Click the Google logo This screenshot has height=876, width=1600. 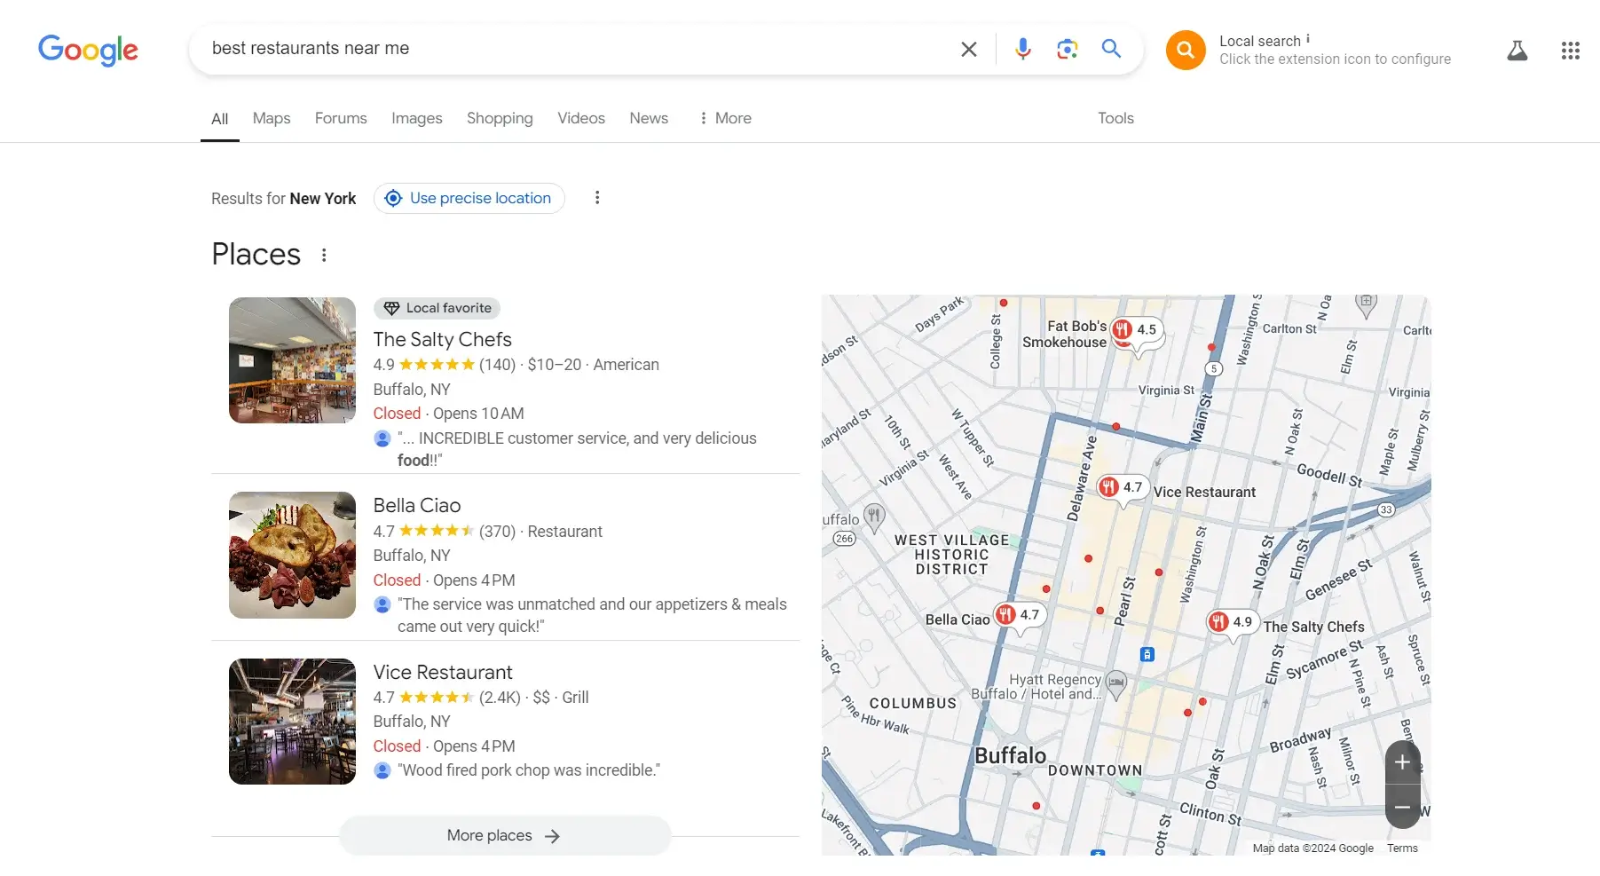click(x=88, y=50)
